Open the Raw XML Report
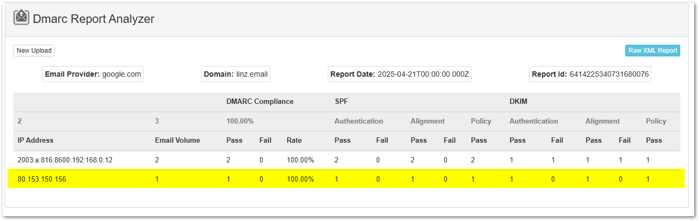The width and height of the screenshot is (699, 221). tap(652, 51)
